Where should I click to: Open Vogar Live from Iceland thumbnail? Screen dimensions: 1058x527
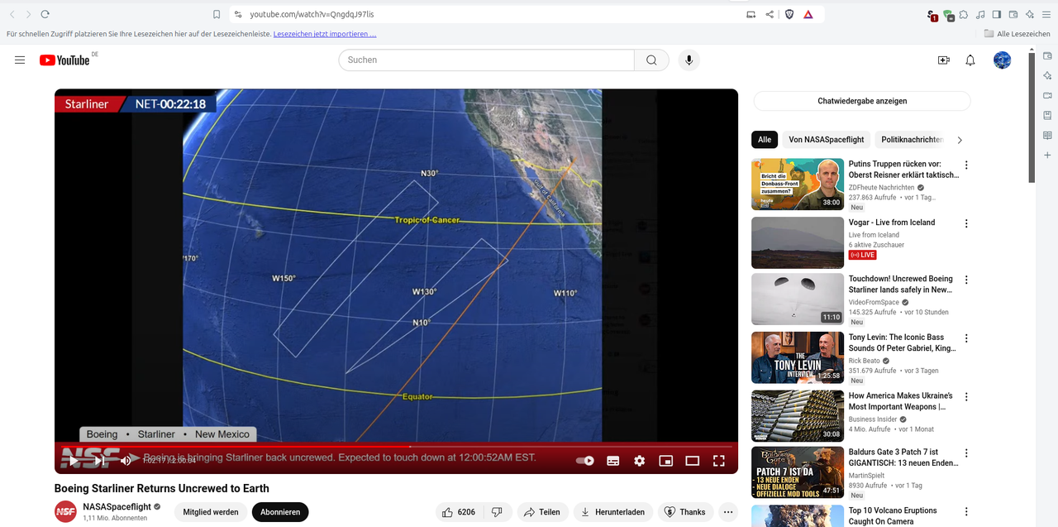[798, 242]
